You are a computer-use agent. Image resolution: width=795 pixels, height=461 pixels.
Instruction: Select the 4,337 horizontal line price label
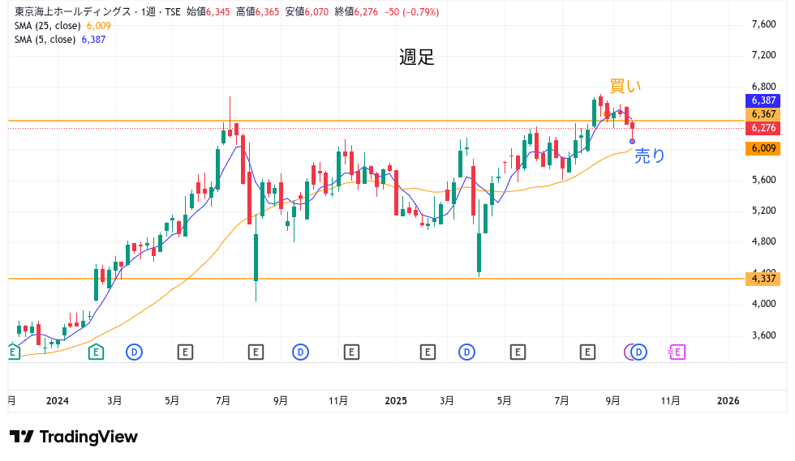763,278
